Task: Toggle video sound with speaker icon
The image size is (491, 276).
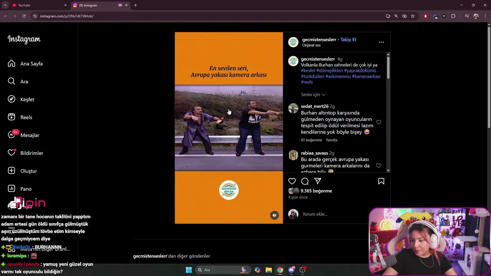Action: (x=274, y=215)
